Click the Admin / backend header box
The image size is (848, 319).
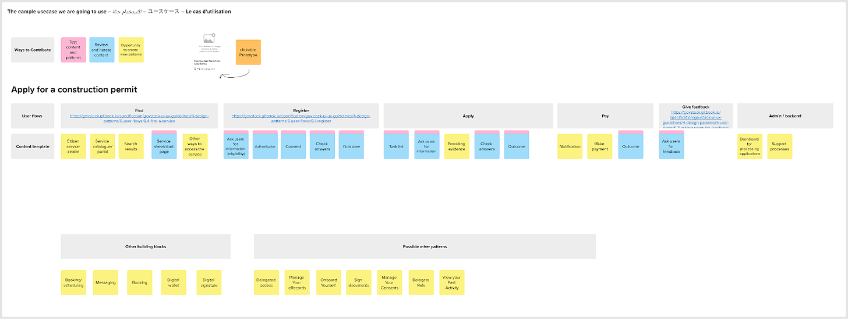(785, 116)
